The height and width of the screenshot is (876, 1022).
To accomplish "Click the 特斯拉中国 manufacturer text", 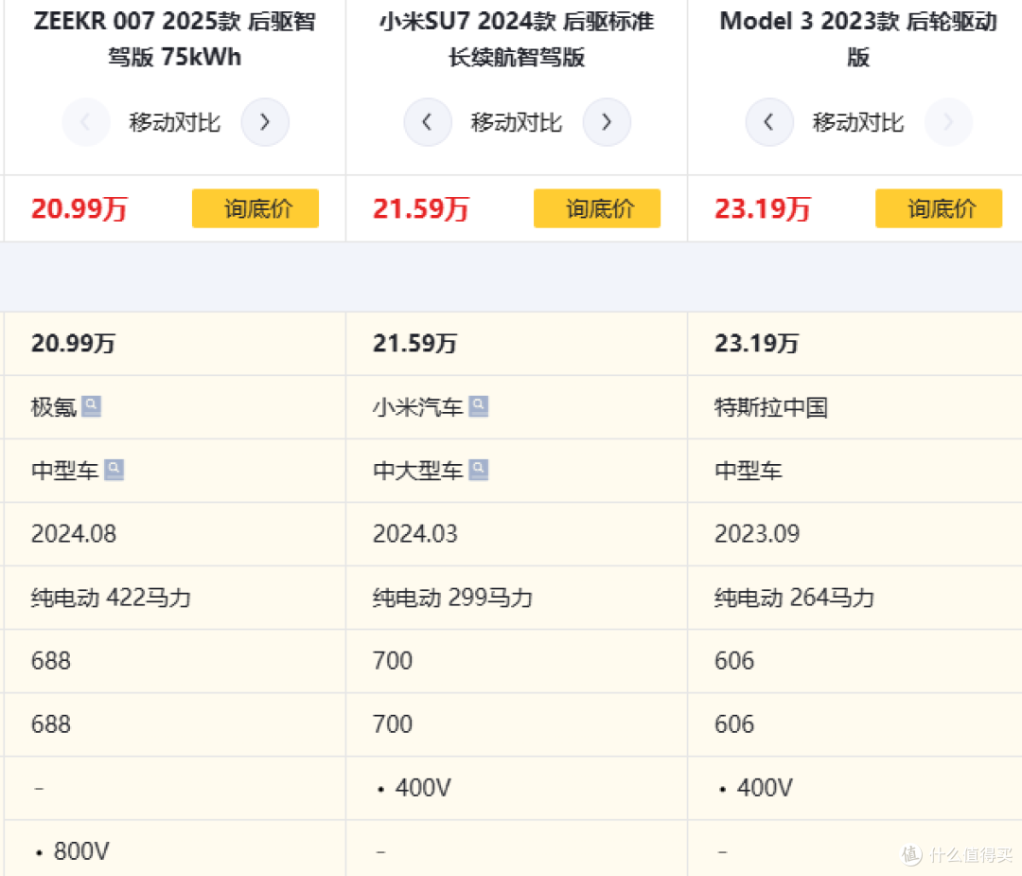I will 770,407.
